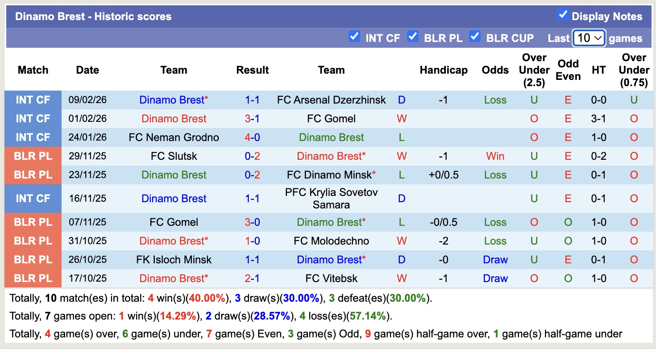Screen dimensions: 656x349
Task: Click the 2-1 result against FC Vitebsk
Action: point(252,278)
